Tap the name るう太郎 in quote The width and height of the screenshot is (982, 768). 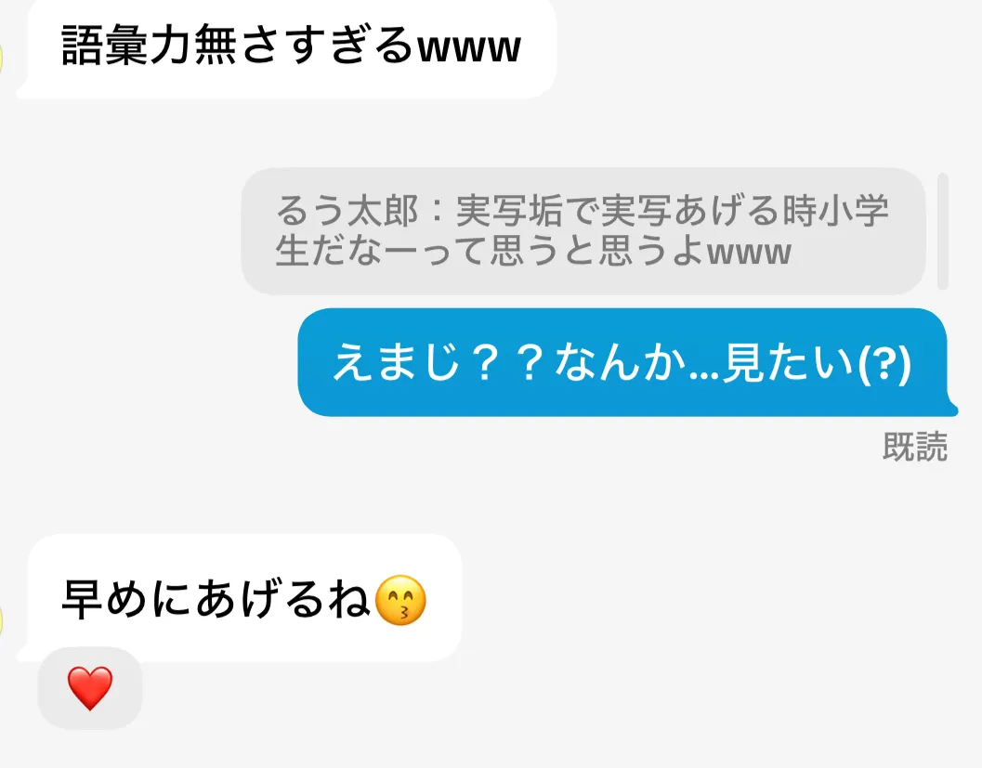pos(347,210)
